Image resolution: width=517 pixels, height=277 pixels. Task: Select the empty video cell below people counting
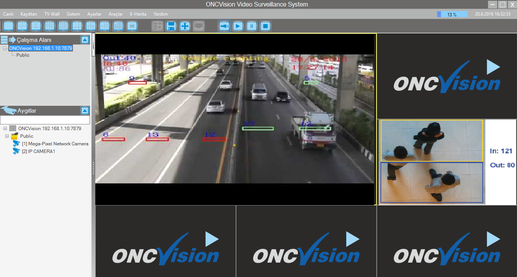tap(447, 241)
